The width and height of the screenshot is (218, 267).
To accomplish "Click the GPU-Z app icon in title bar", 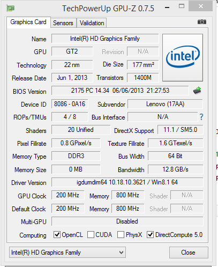I will [11, 8].
